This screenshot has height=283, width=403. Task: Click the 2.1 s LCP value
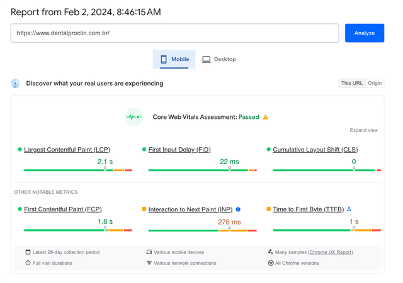[105, 162]
